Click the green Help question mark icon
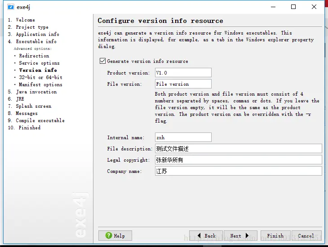 [109, 235]
